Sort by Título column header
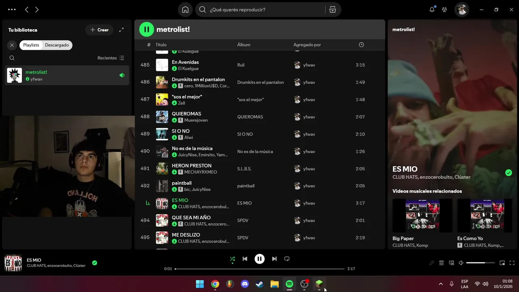The height and width of the screenshot is (292, 519). click(161, 45)
